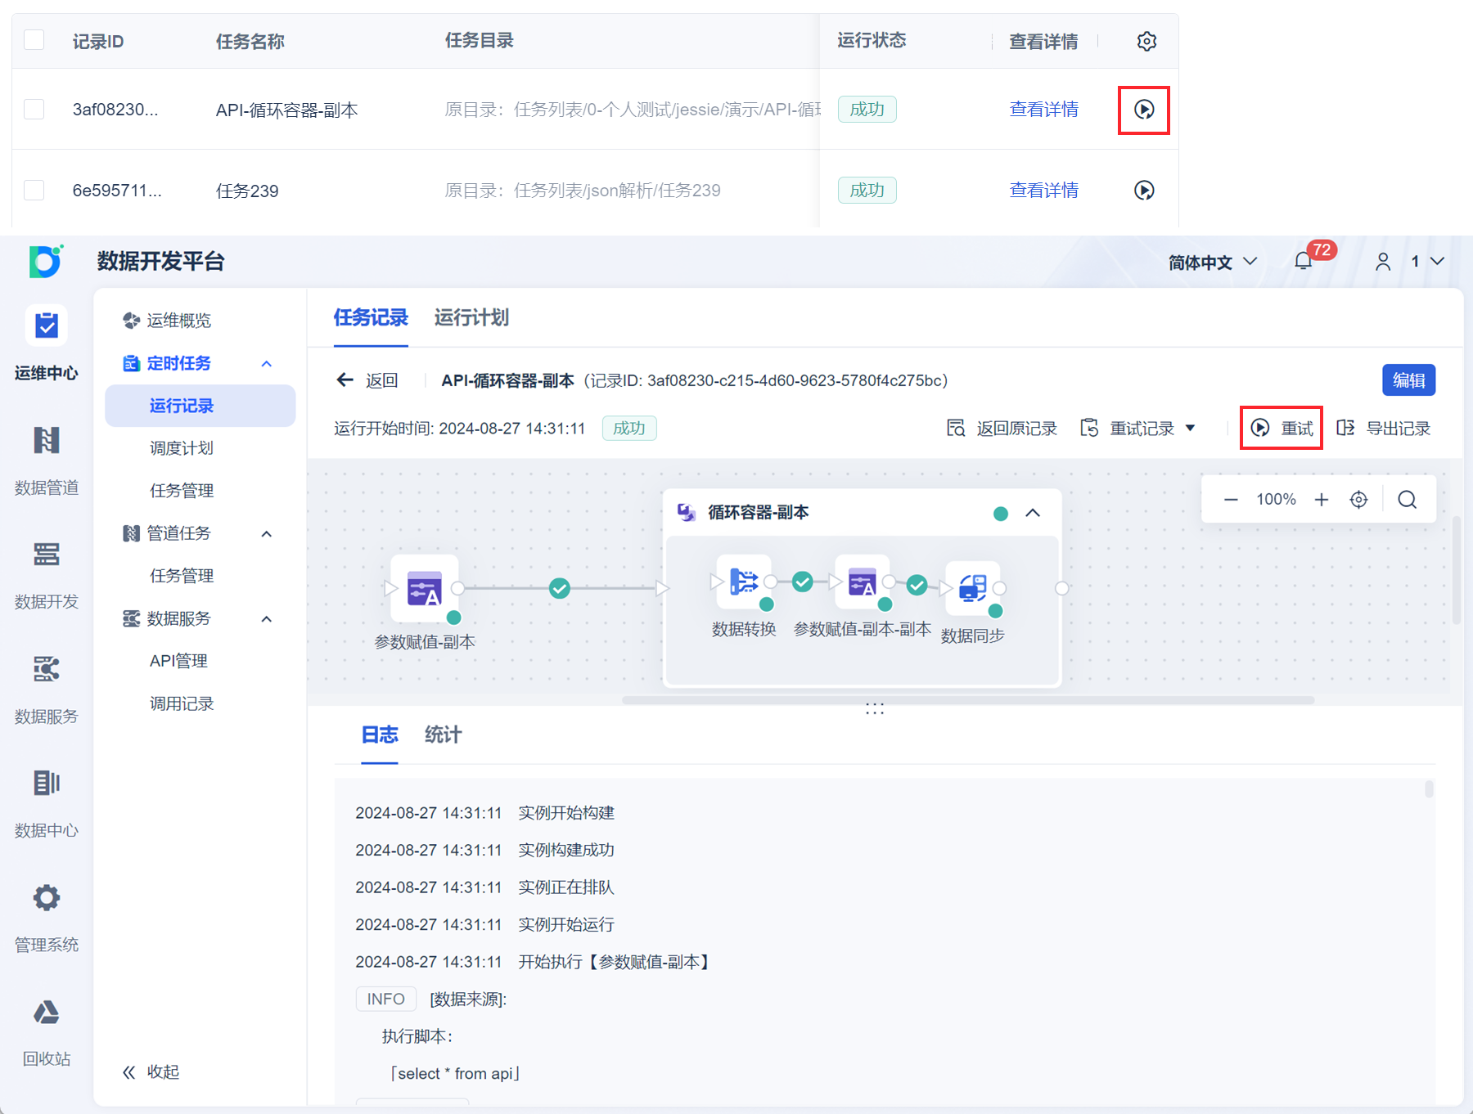Click the INFO log level tag
1473x1114 pixels.
(385, 999)
